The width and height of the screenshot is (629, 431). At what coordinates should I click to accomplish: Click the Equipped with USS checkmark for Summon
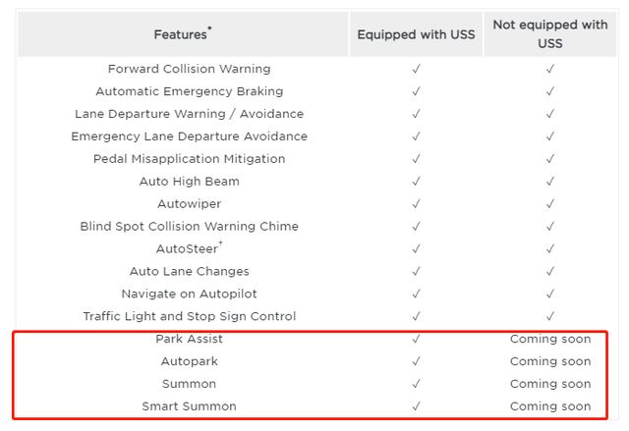coord(417,384)
